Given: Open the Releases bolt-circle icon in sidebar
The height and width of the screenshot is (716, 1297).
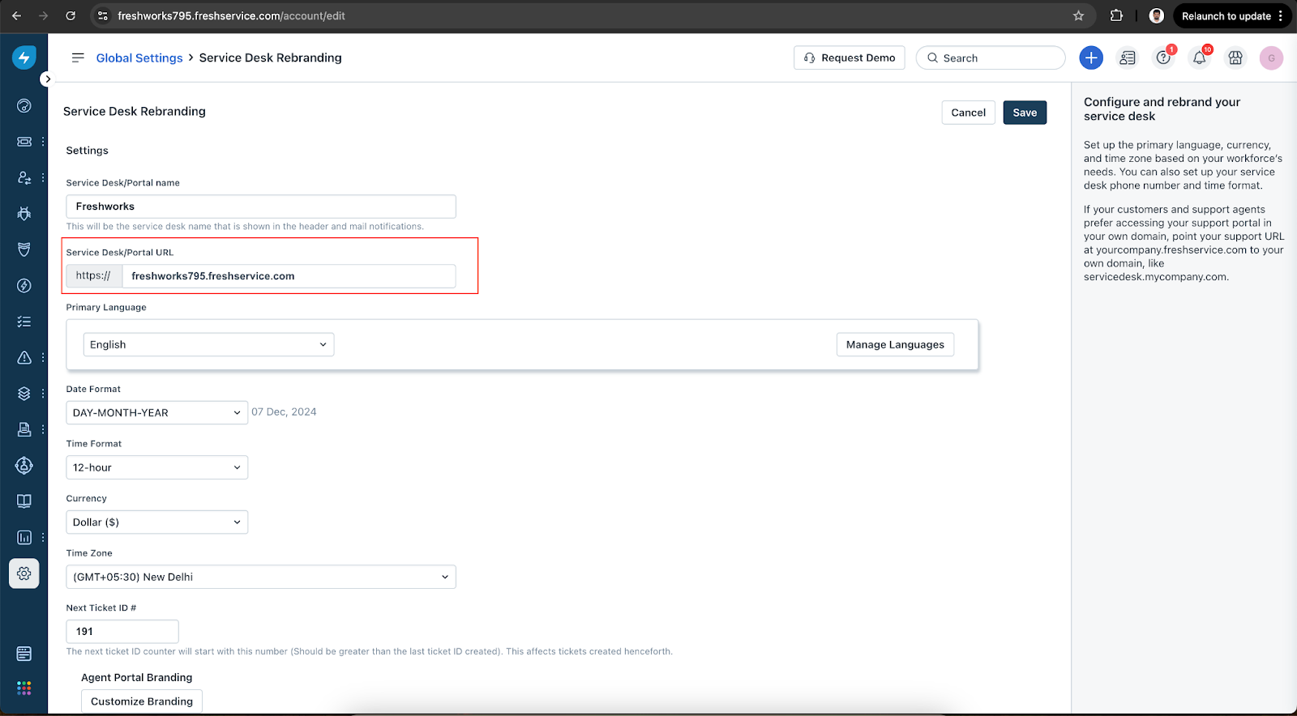Looking at the screenshot, I should 24,286.
